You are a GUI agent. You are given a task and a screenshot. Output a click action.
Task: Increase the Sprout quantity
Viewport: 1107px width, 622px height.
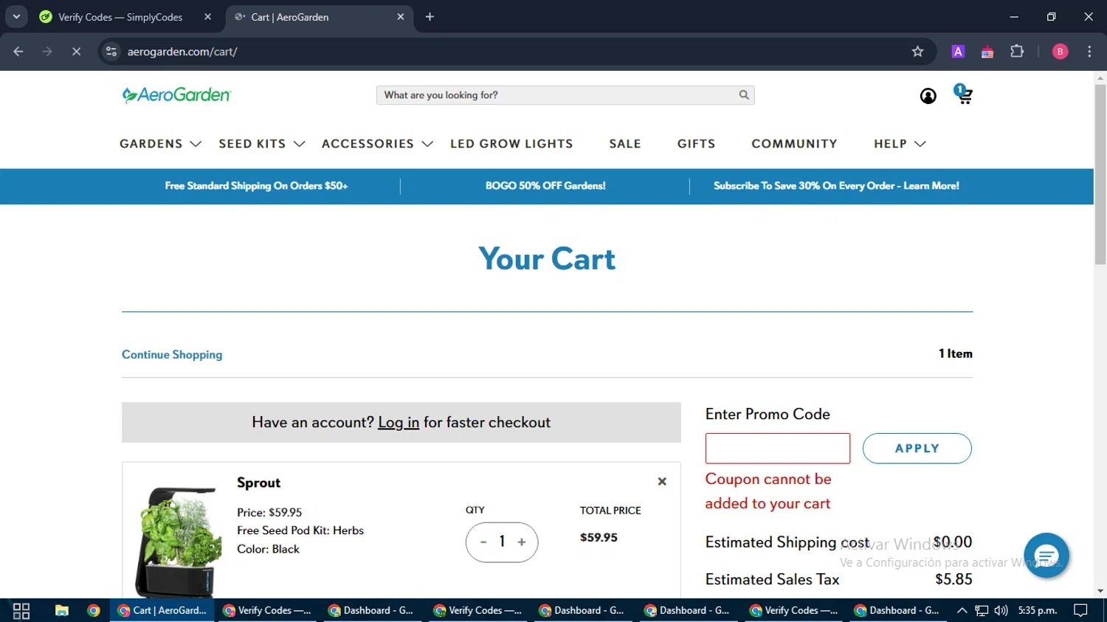pyautogui.click(x=522, y=542)
